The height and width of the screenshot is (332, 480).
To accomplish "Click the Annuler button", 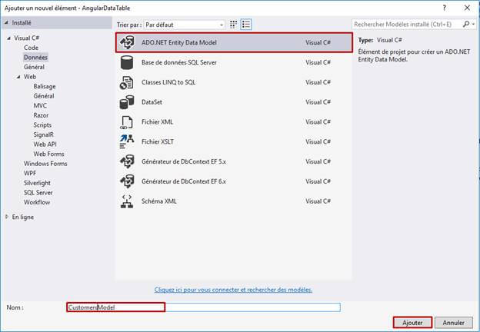I will [453, 323].
